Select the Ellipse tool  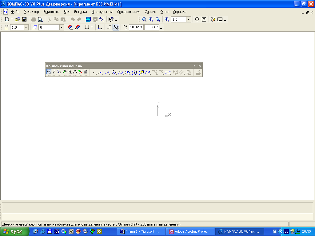[x=127, y=73]
